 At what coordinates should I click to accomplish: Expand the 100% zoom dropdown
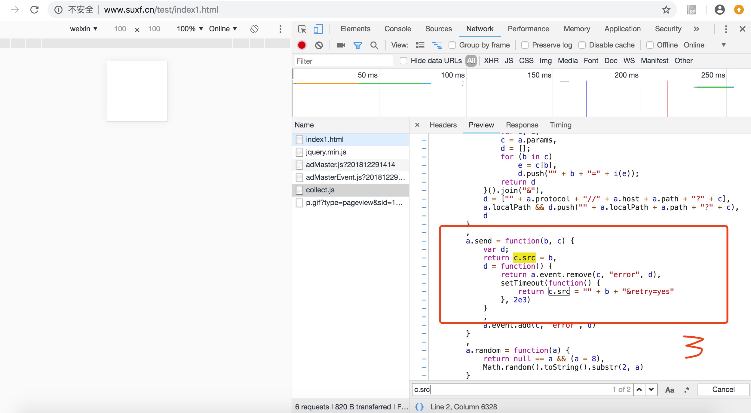coord(190,29)
